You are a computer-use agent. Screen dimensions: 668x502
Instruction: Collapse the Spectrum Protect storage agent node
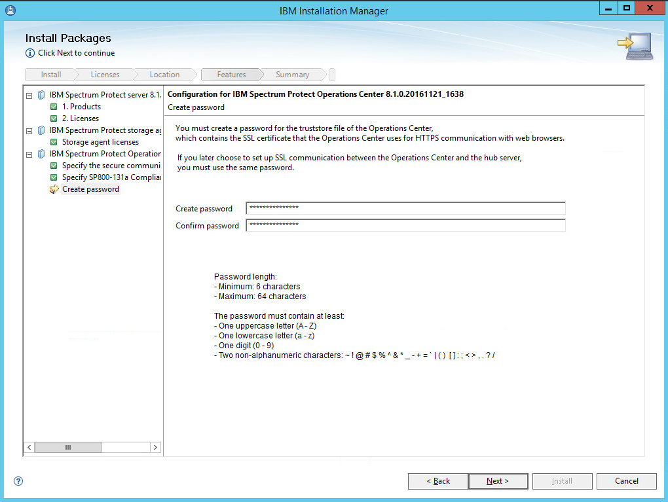29,130
